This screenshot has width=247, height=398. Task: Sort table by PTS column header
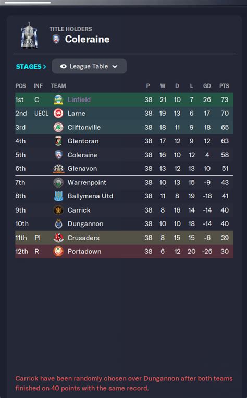coord(224,86)
